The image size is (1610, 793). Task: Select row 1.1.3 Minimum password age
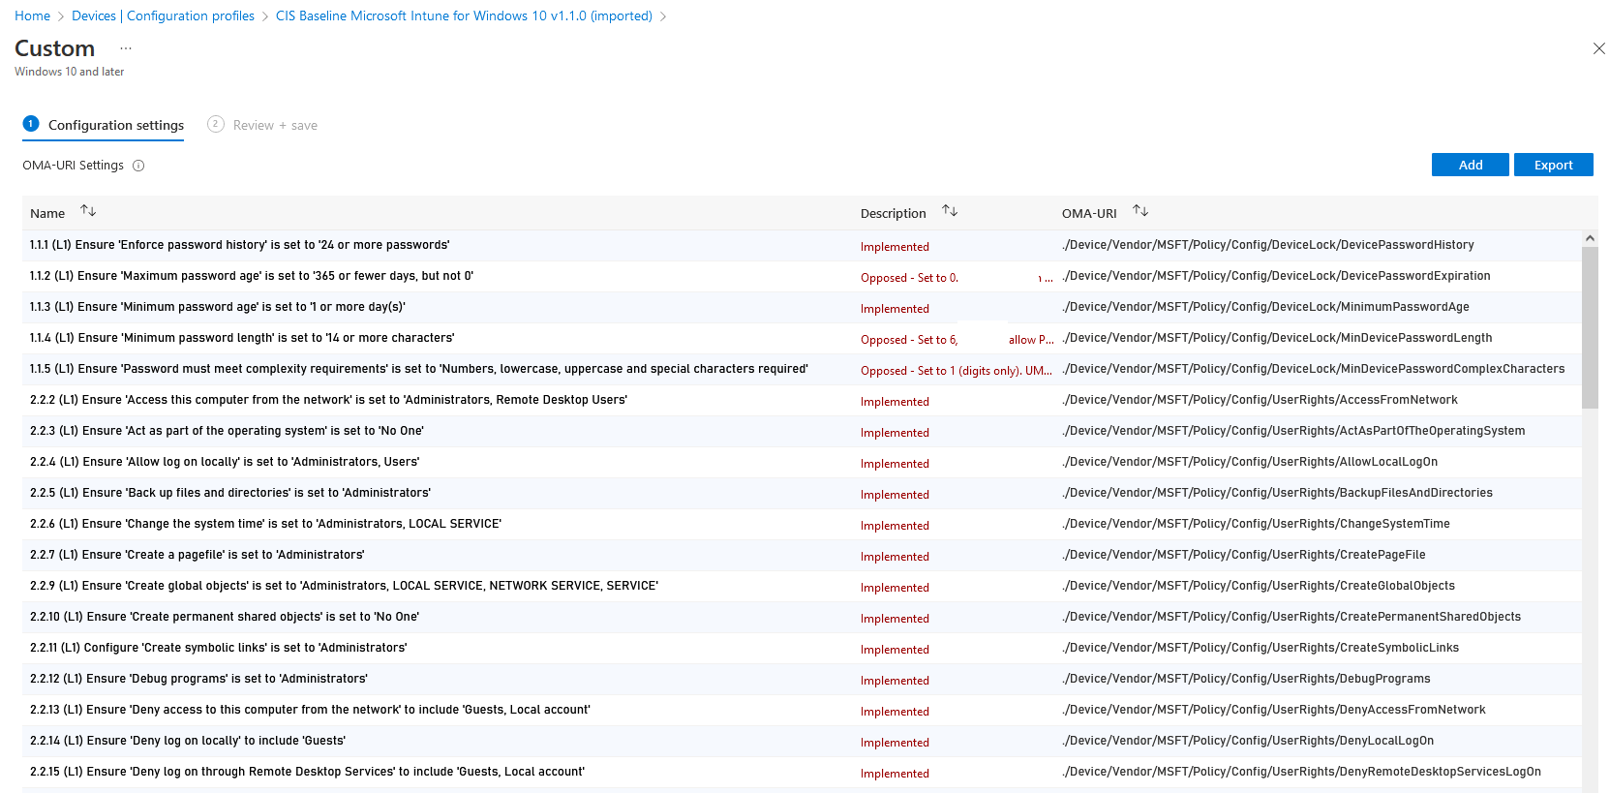tap(803, 307)
